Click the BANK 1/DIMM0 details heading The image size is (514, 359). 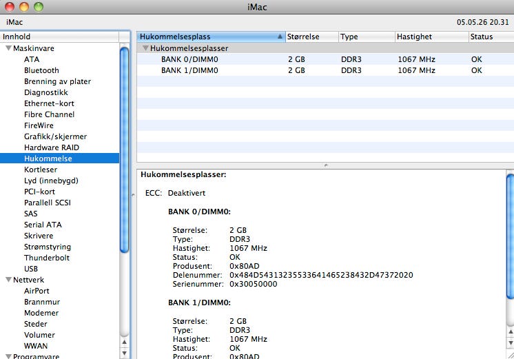[x=199, y=302]
